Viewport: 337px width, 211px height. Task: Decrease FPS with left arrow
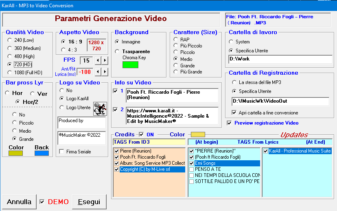tap(98, 60)
